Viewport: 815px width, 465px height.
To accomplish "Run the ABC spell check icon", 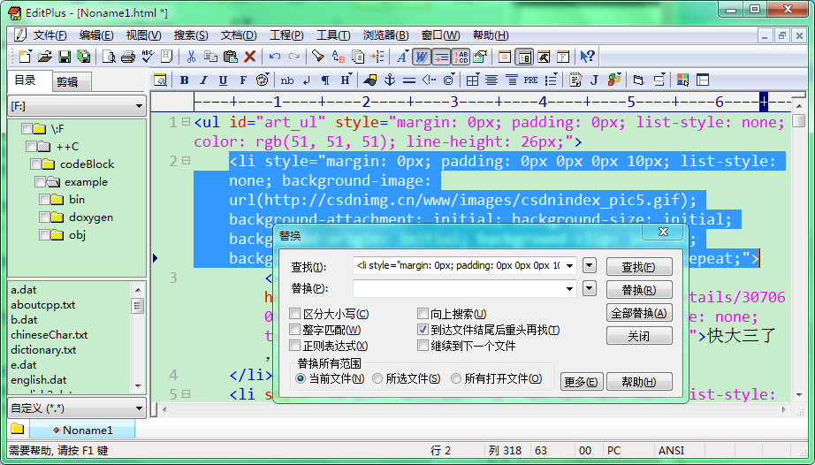I will pos(148,56).
